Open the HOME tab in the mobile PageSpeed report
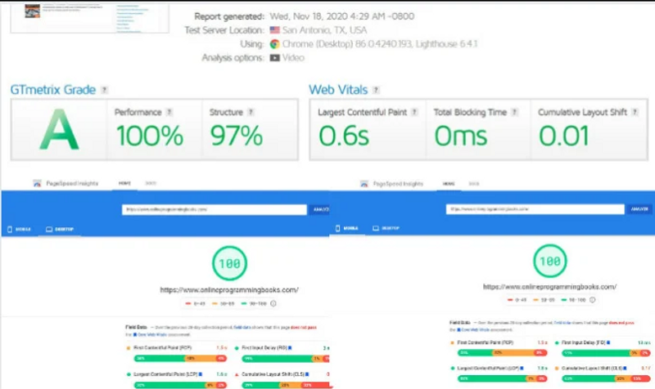 tap(449, 184)
